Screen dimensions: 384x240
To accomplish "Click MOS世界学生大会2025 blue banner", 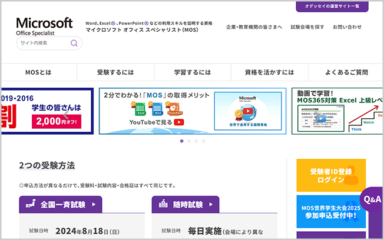I will [x=331, y=212].
